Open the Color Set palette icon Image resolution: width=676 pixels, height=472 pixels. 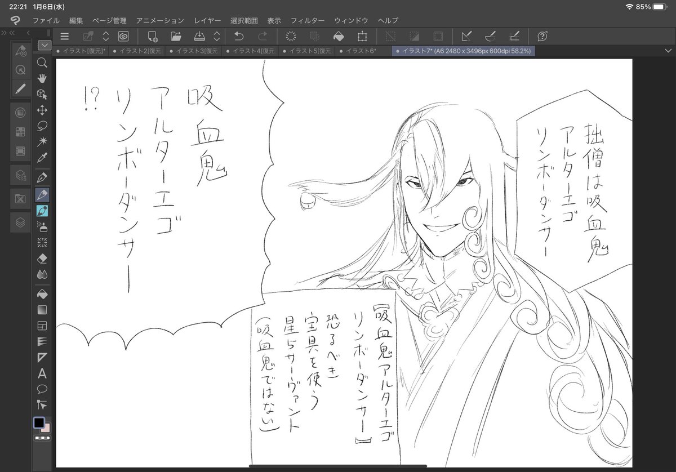point(20,132)
